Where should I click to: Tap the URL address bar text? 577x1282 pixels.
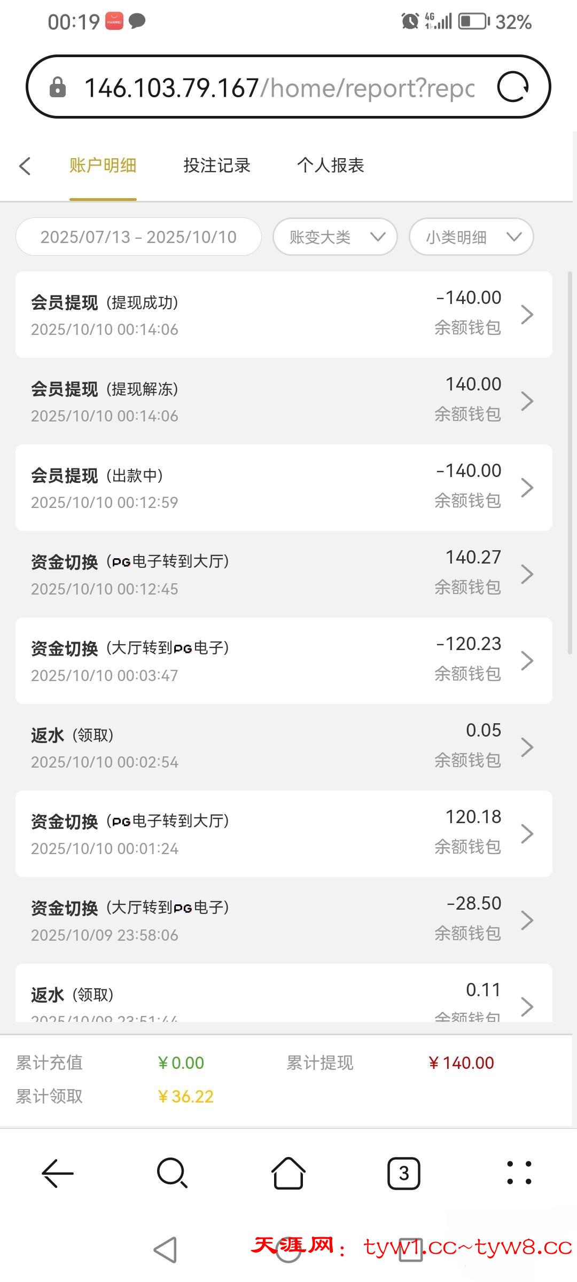(x=279, y=88)
